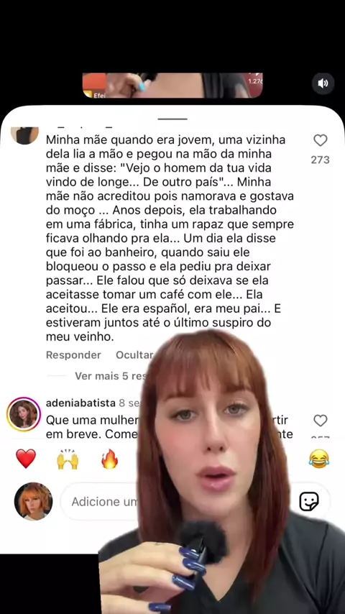
Task: Tap the reel video thumbnail at top
Action: click(172, 85)
